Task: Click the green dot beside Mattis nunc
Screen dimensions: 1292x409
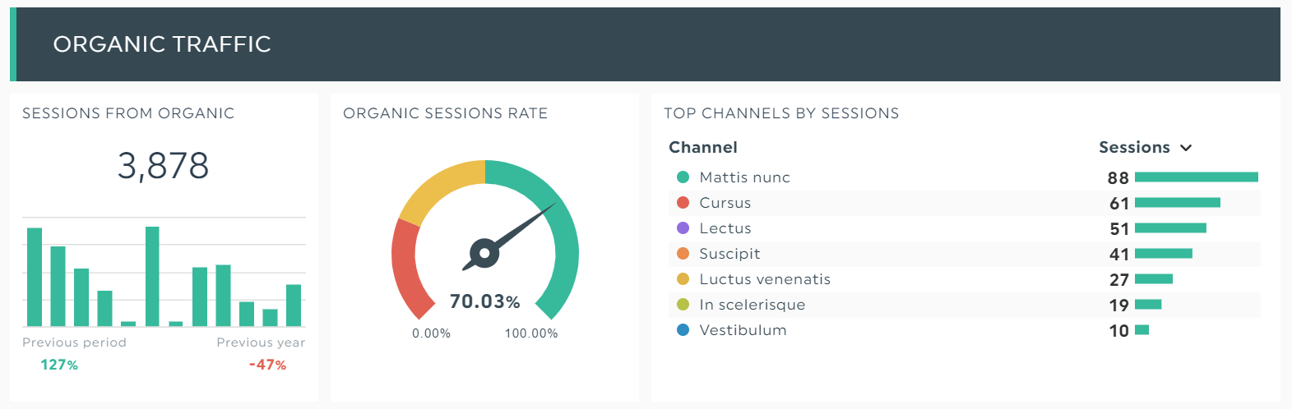Action: click(x=683, y=177)
